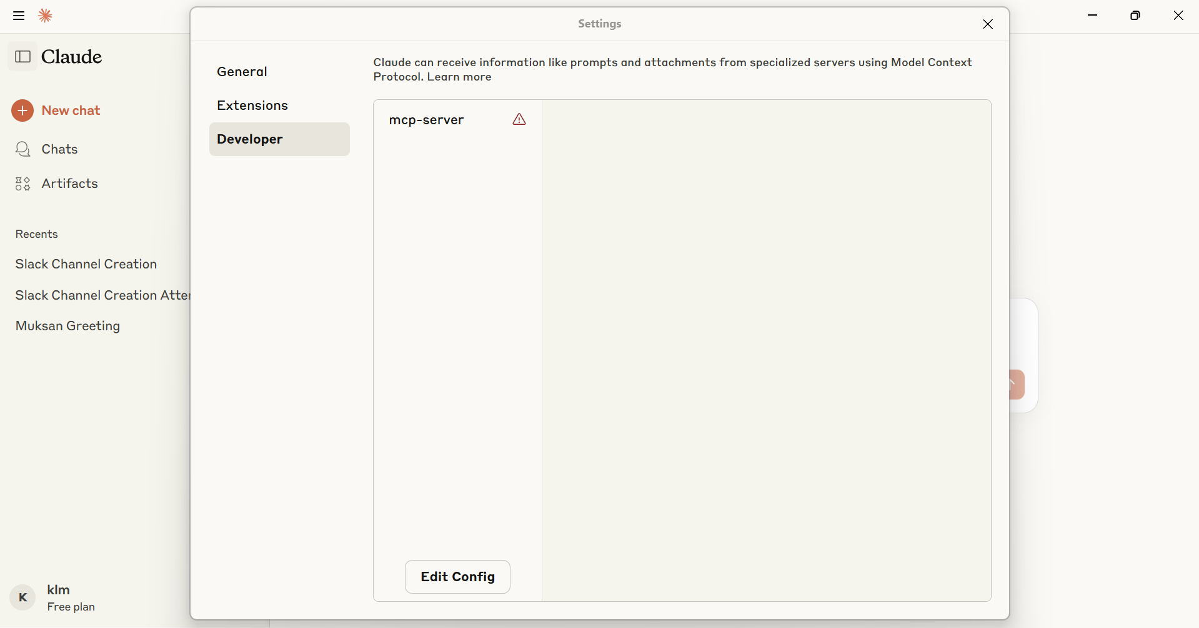Restore down the Claude window
Viewport: 1199px width, 628px height.
1135,16
